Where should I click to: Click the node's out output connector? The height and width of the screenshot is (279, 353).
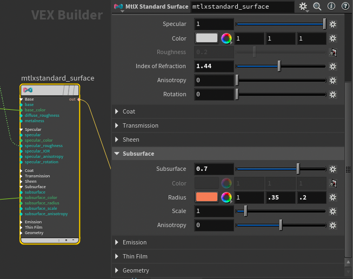pyautogui.click(x=79, y=99)
